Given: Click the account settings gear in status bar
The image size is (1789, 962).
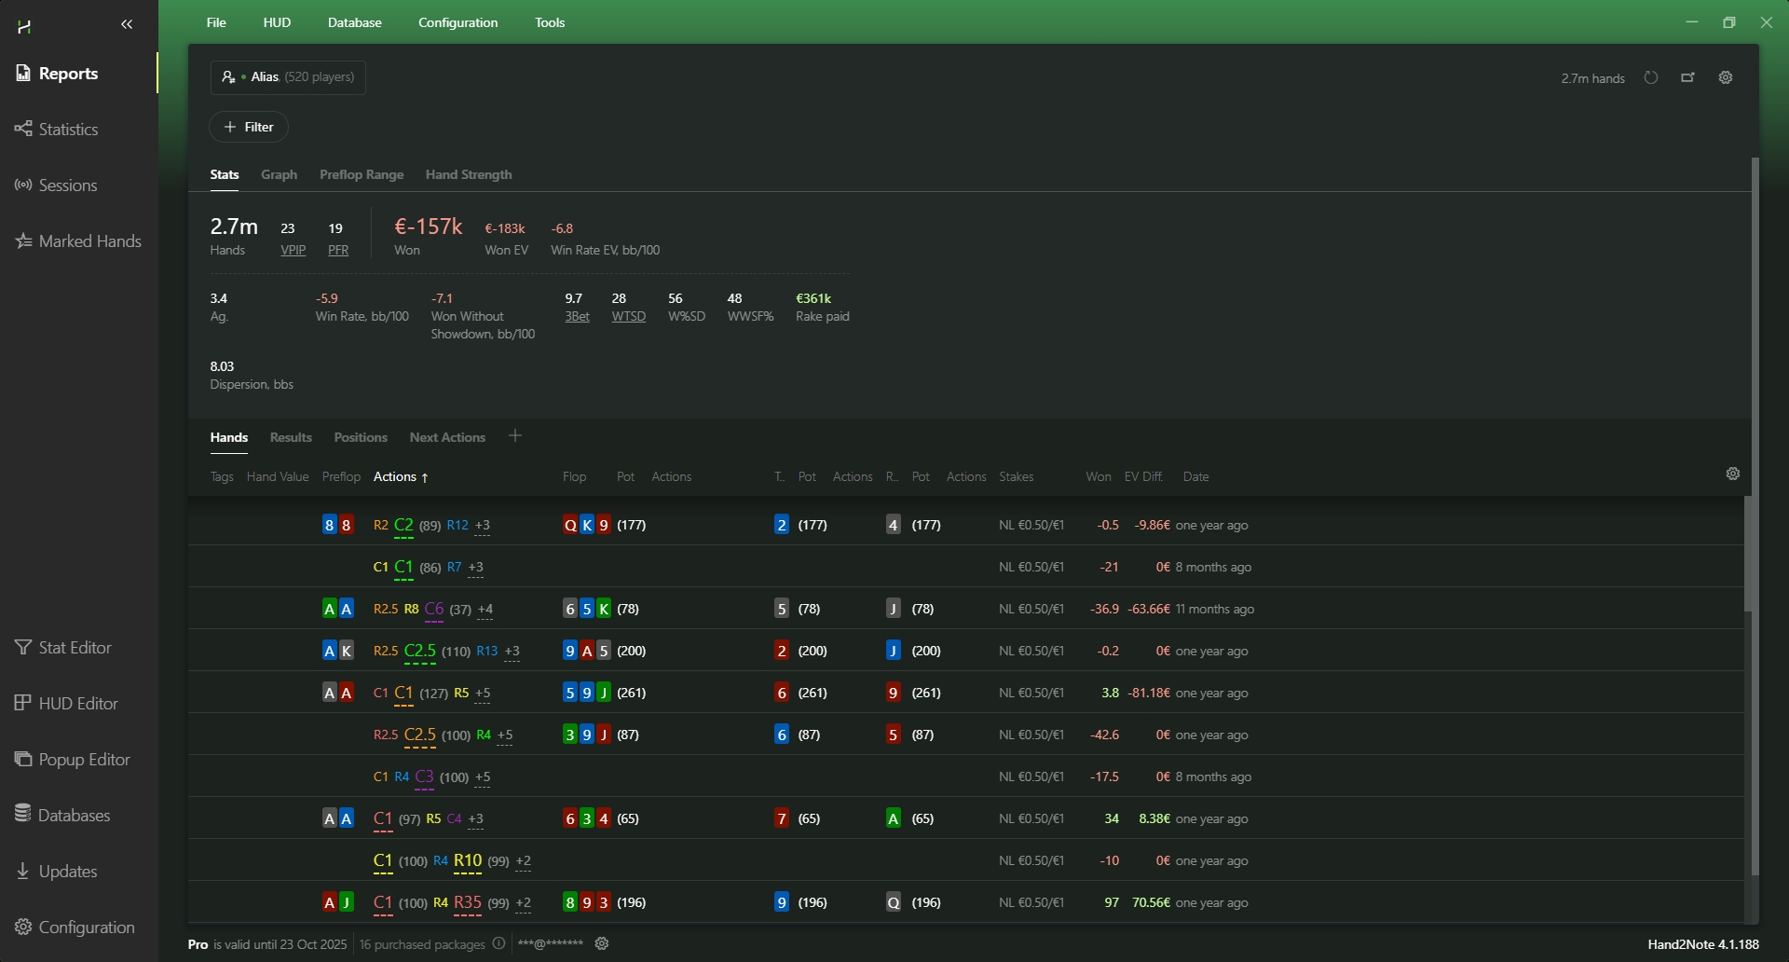Looking at the screenshot, I should [x=602, y=944].
